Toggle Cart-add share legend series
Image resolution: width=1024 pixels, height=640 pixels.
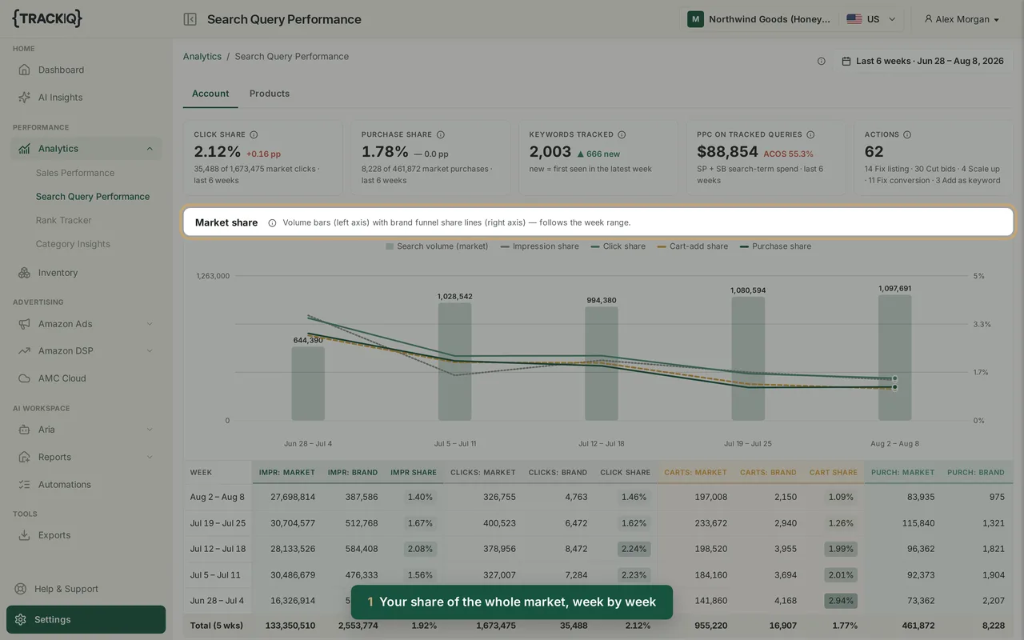[x=692, y=246]
